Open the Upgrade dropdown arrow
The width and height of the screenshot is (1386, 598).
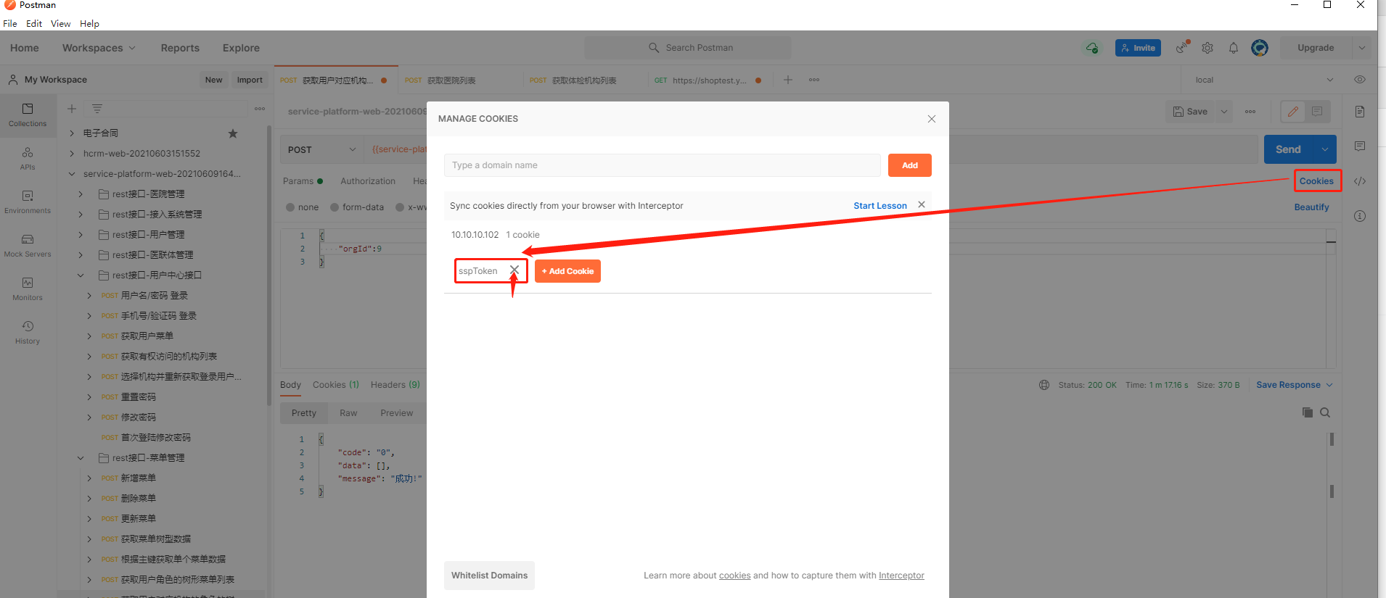(x=1362, y=48)
